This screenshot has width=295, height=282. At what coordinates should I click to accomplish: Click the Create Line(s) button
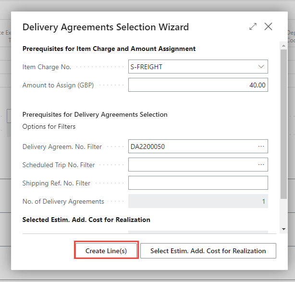click(106, 251)
